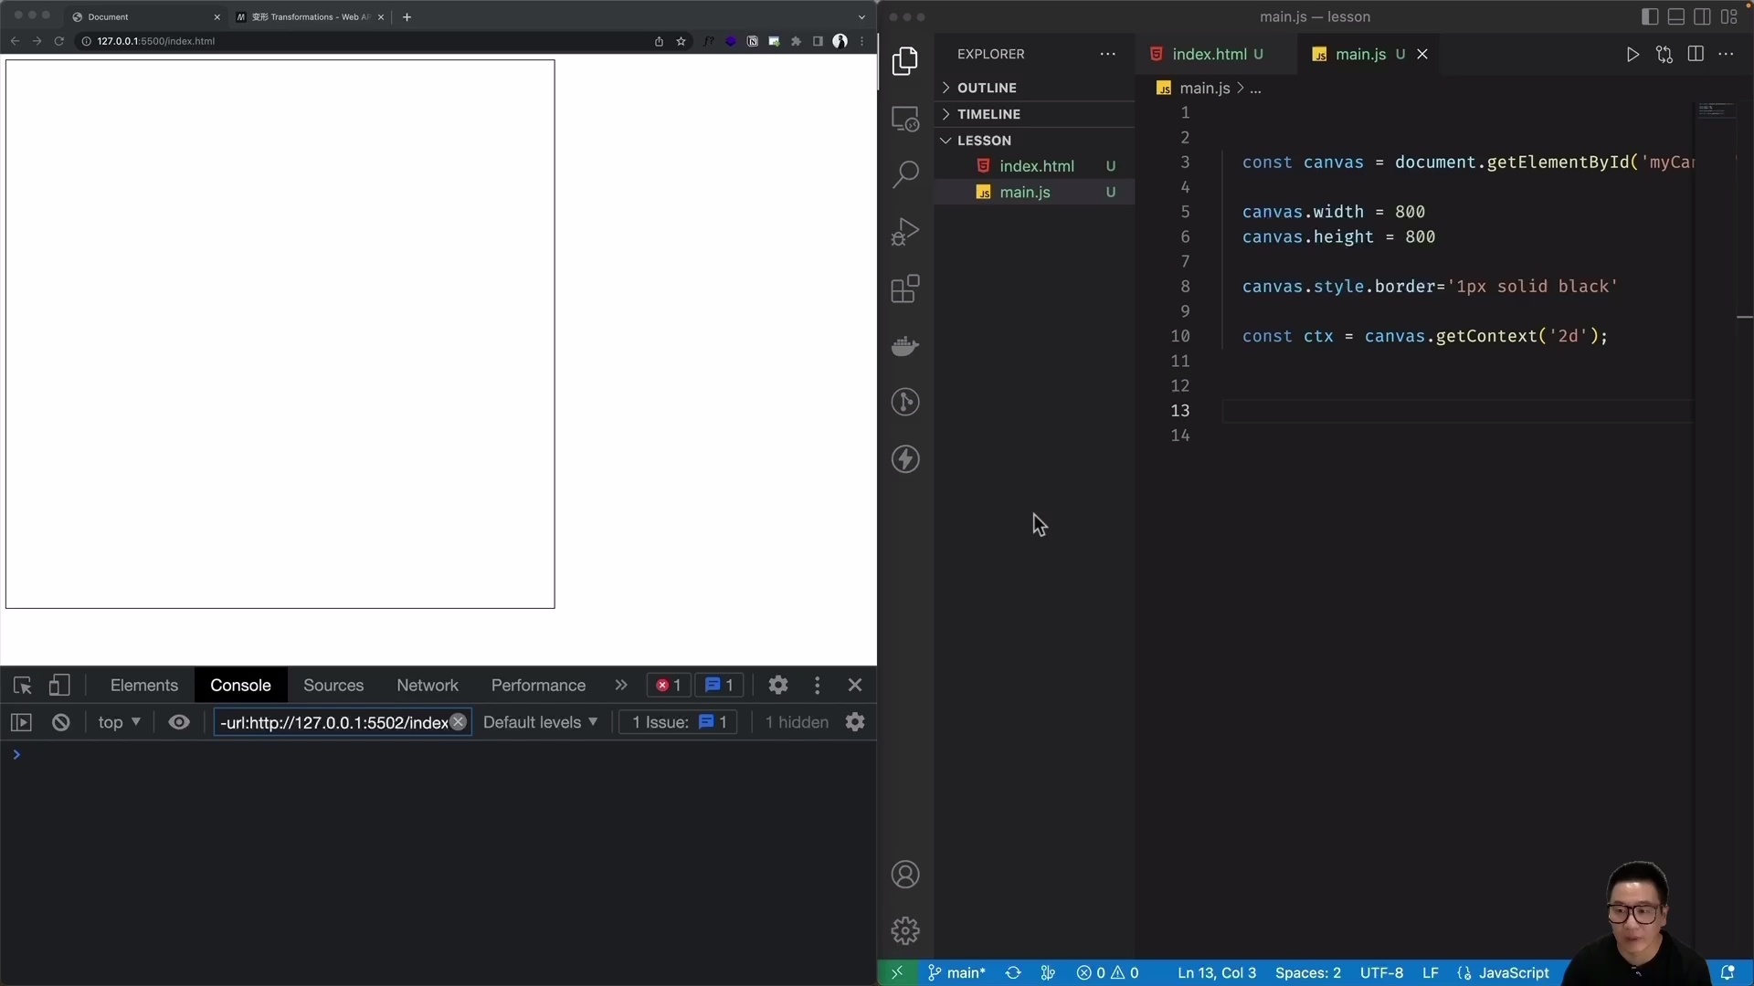This screenshot has width=1754, height=986.
Task: Click the 1 error badge in DevTools
Action: 669,686
